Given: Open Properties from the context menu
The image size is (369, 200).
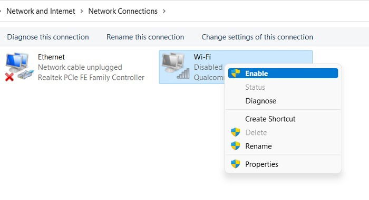Looking at the screenshot, I should (x=283, y=164).
